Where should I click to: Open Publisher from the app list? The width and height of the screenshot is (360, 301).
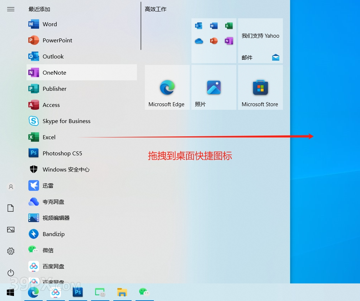click(81, 89)
